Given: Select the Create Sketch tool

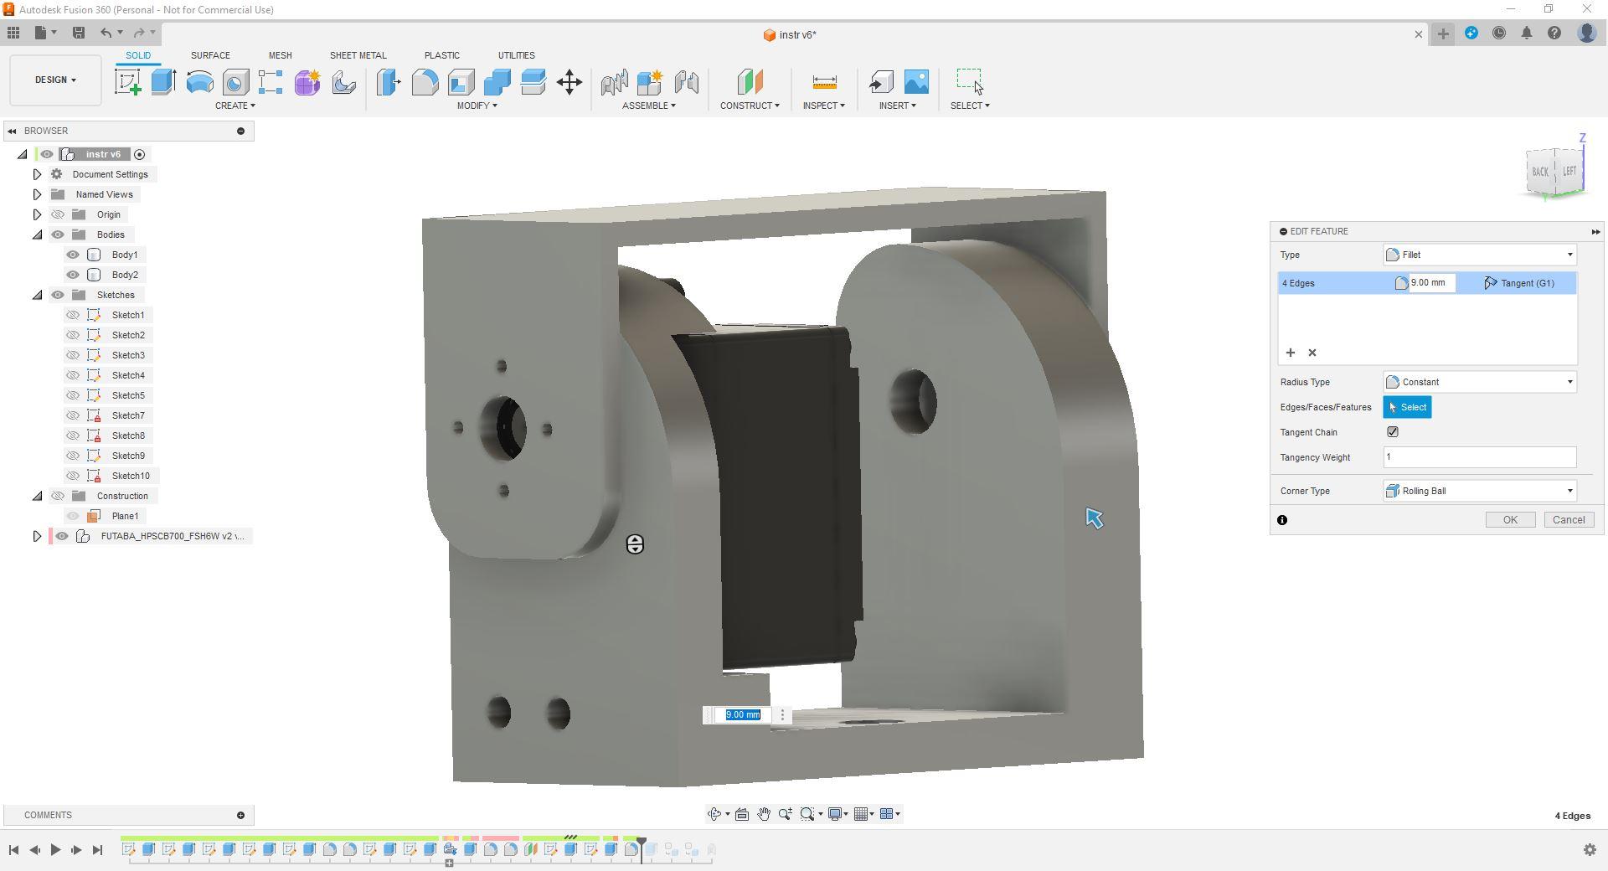Looking at the screenshot, I should (x=128, y=82).
